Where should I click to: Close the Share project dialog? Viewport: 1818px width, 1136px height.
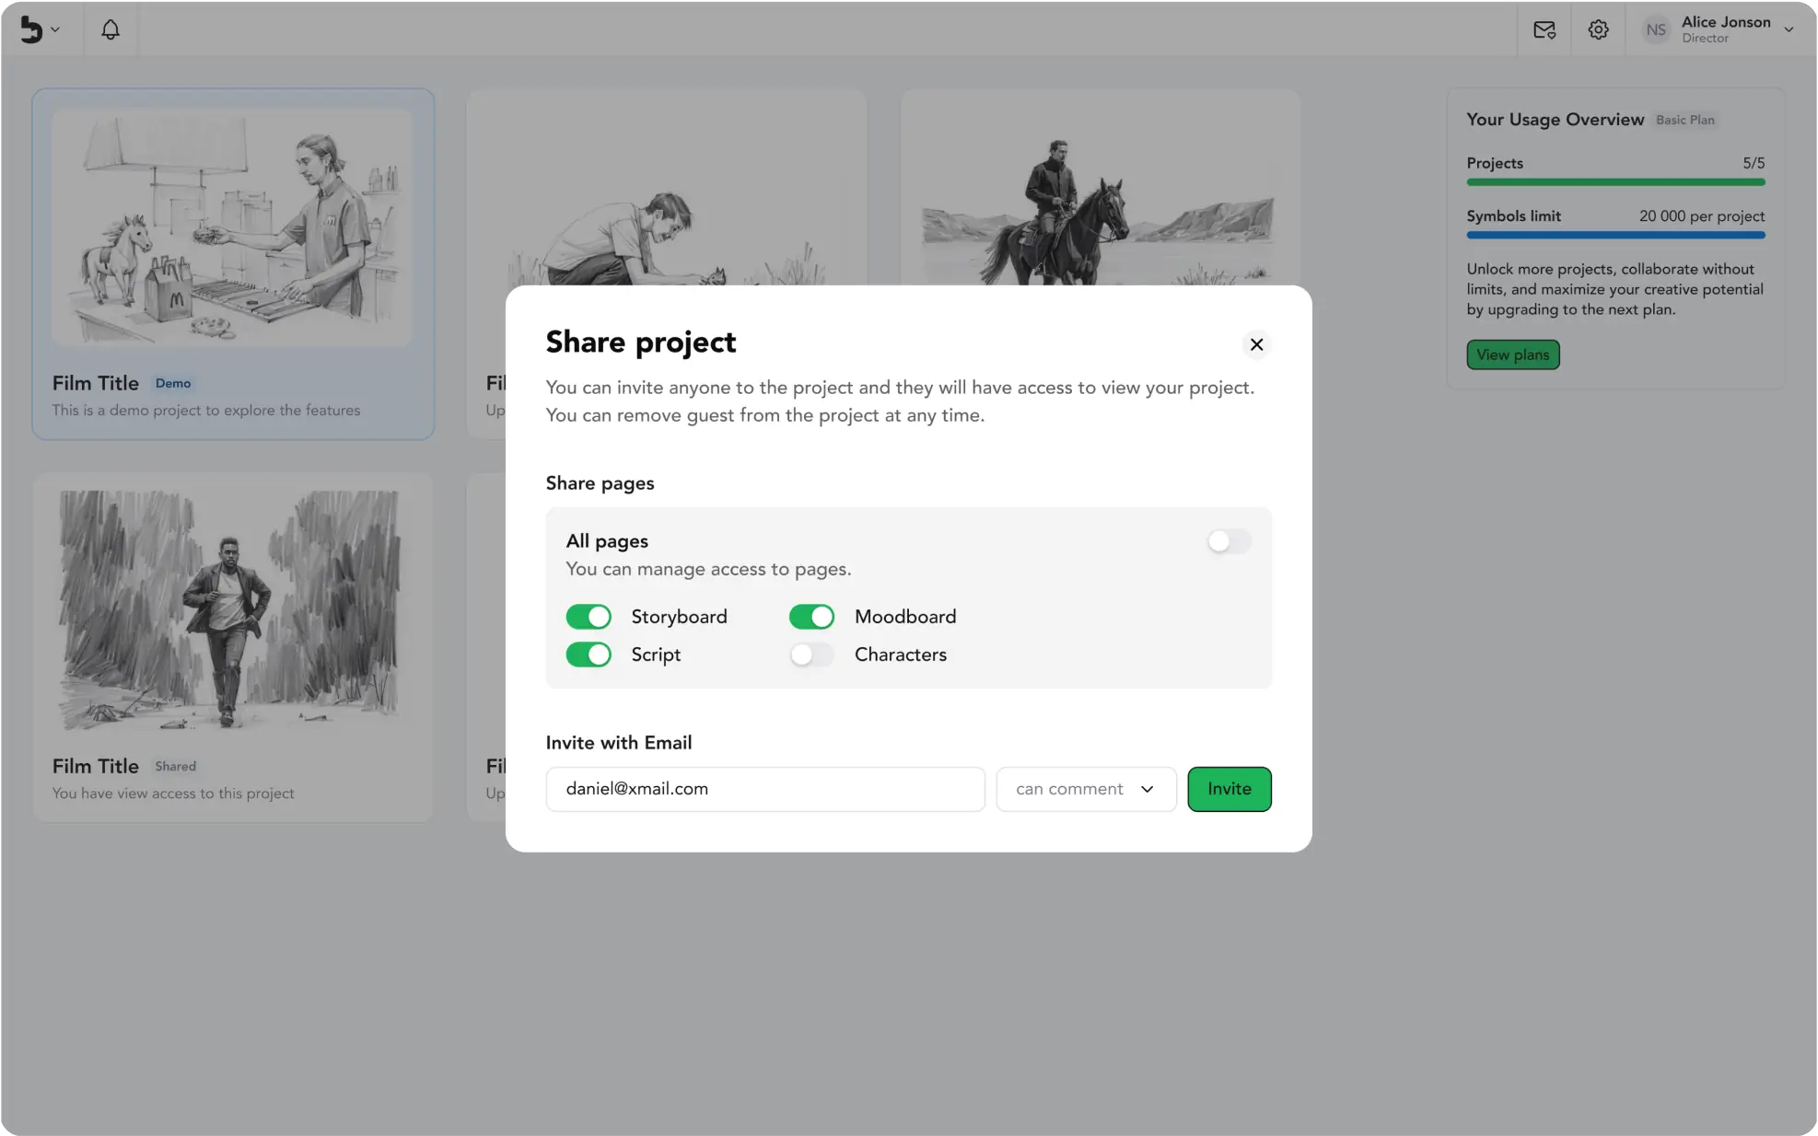click(x=1256, y=344)
